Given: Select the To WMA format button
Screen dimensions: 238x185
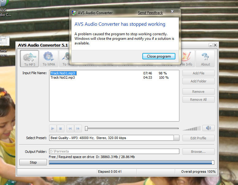Looking at the screenshot, I should coord(49,59).
